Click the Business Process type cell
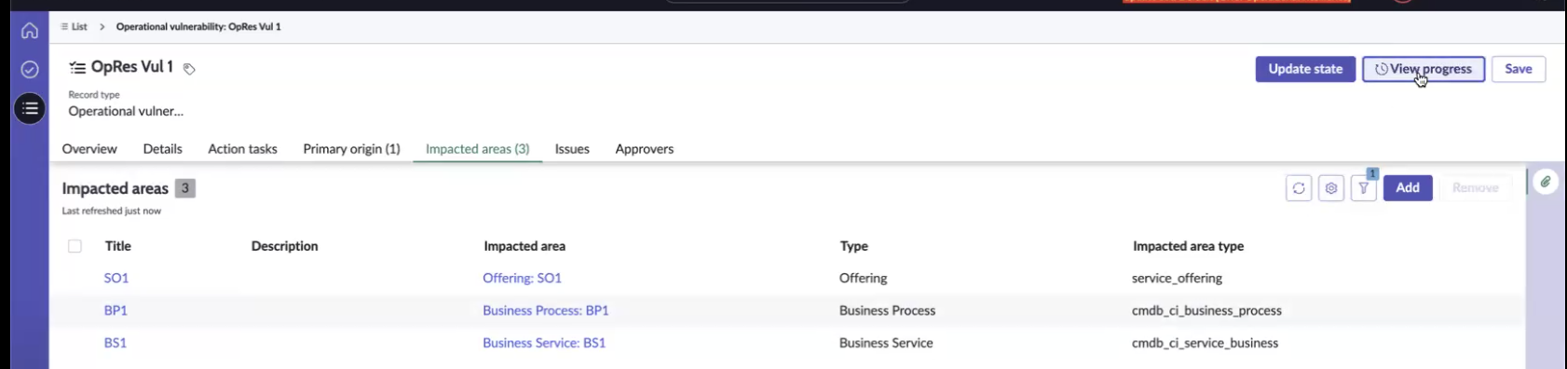Image resolution: width=1567 pixels, height=369 pixels. [x=887, y=310]
